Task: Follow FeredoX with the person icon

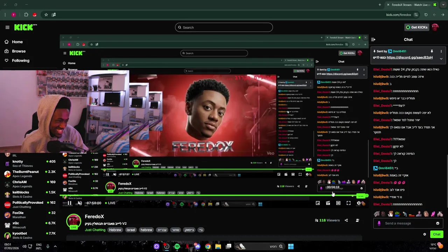Action: click(357, 220)
